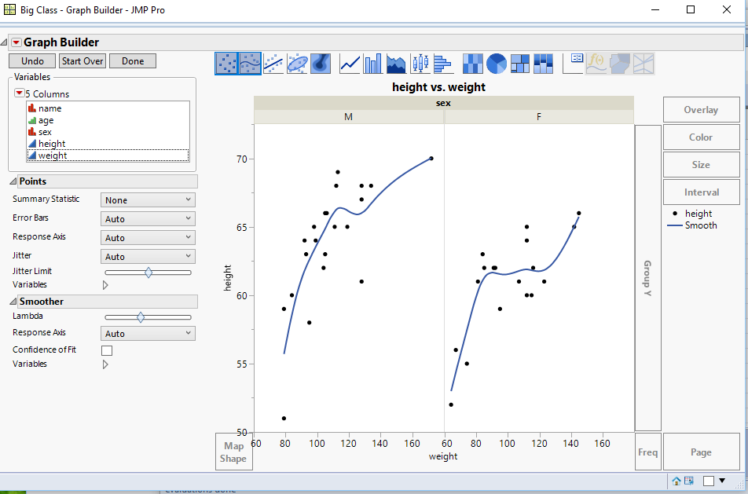The image size is (748, 494).
Task: Select the Pie chart icon
Action: (496, 64)
